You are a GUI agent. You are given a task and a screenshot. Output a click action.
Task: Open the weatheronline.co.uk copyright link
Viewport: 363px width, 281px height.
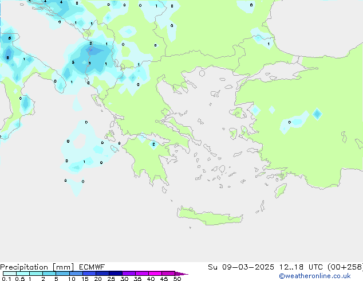(x=315, y=276)
